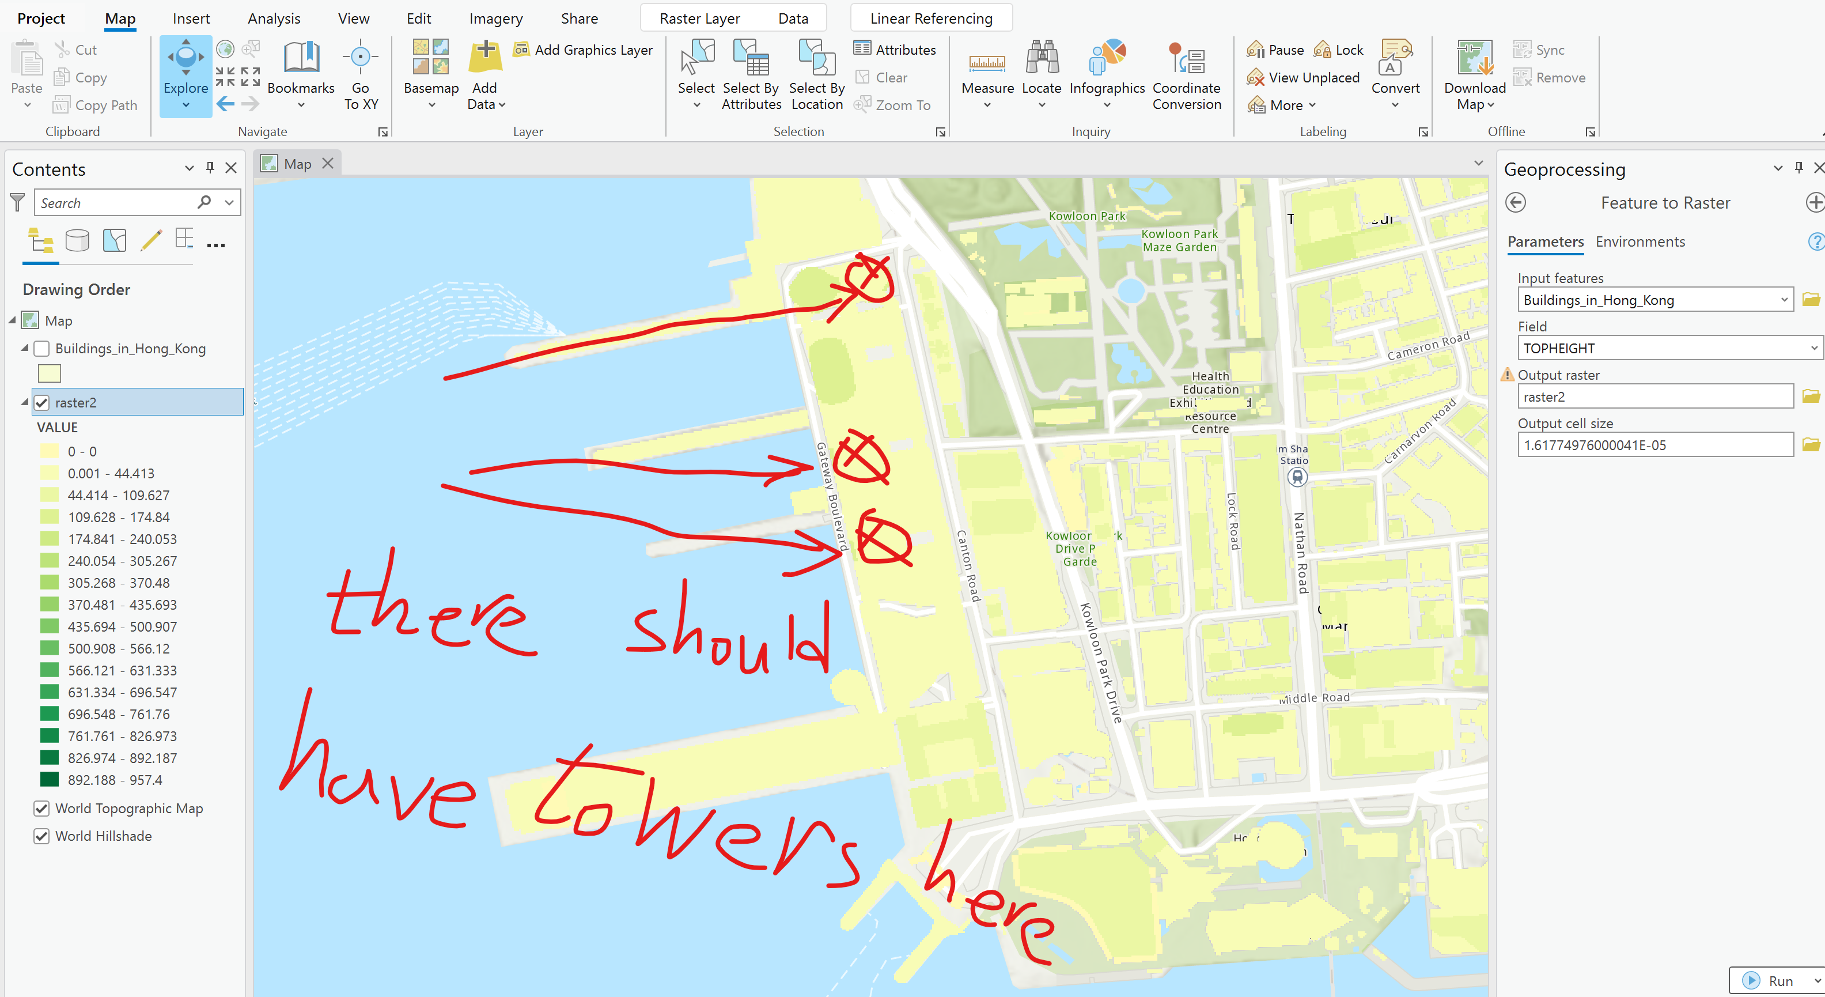Open the Input features dropdown
This screenshot has height=997, width=1825.
(1783, 300)
